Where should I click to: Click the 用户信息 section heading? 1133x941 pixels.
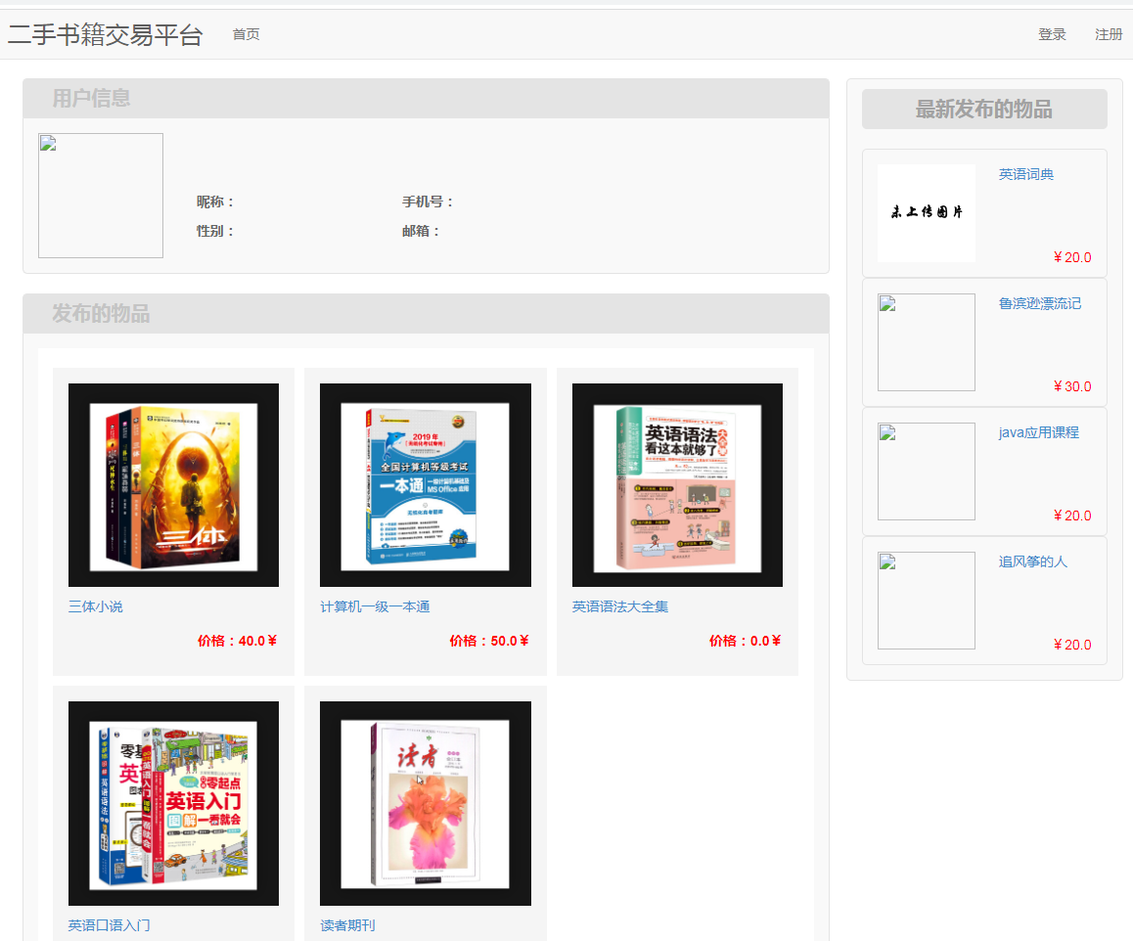pos(91,98)
